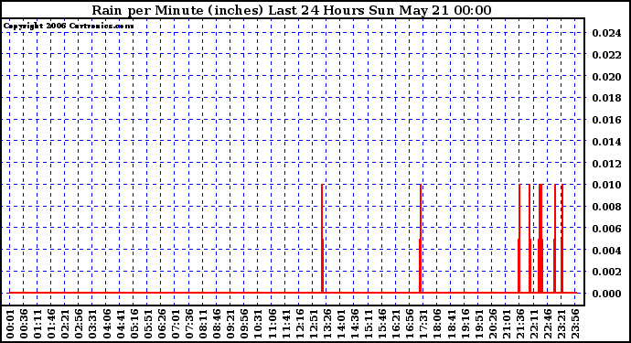
Task: Click the 22:46 time label
Action: click(547, 324)
